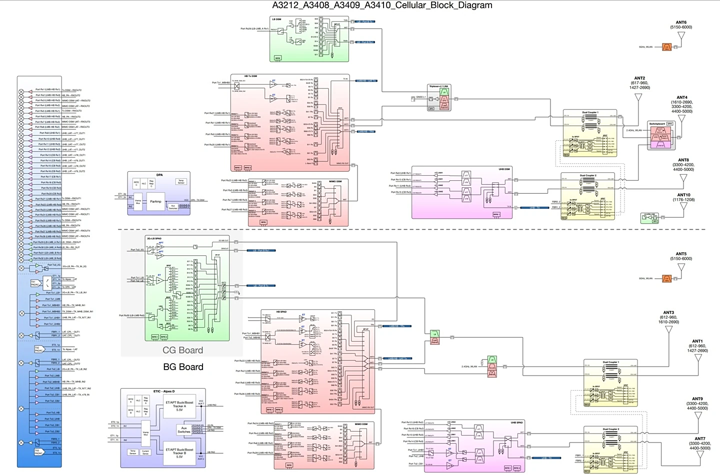Click the ANT3 antenna symbol

point(668,331)
